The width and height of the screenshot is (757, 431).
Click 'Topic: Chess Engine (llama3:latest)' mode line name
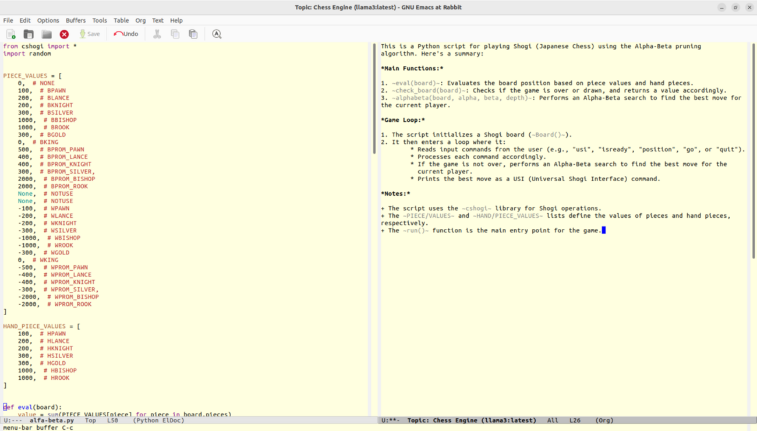[x=472, y=420]
